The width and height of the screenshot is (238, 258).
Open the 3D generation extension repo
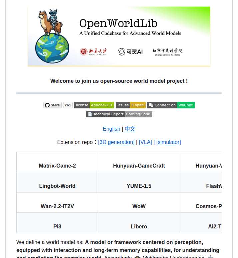pyautogui.click(x=116, y=142)
